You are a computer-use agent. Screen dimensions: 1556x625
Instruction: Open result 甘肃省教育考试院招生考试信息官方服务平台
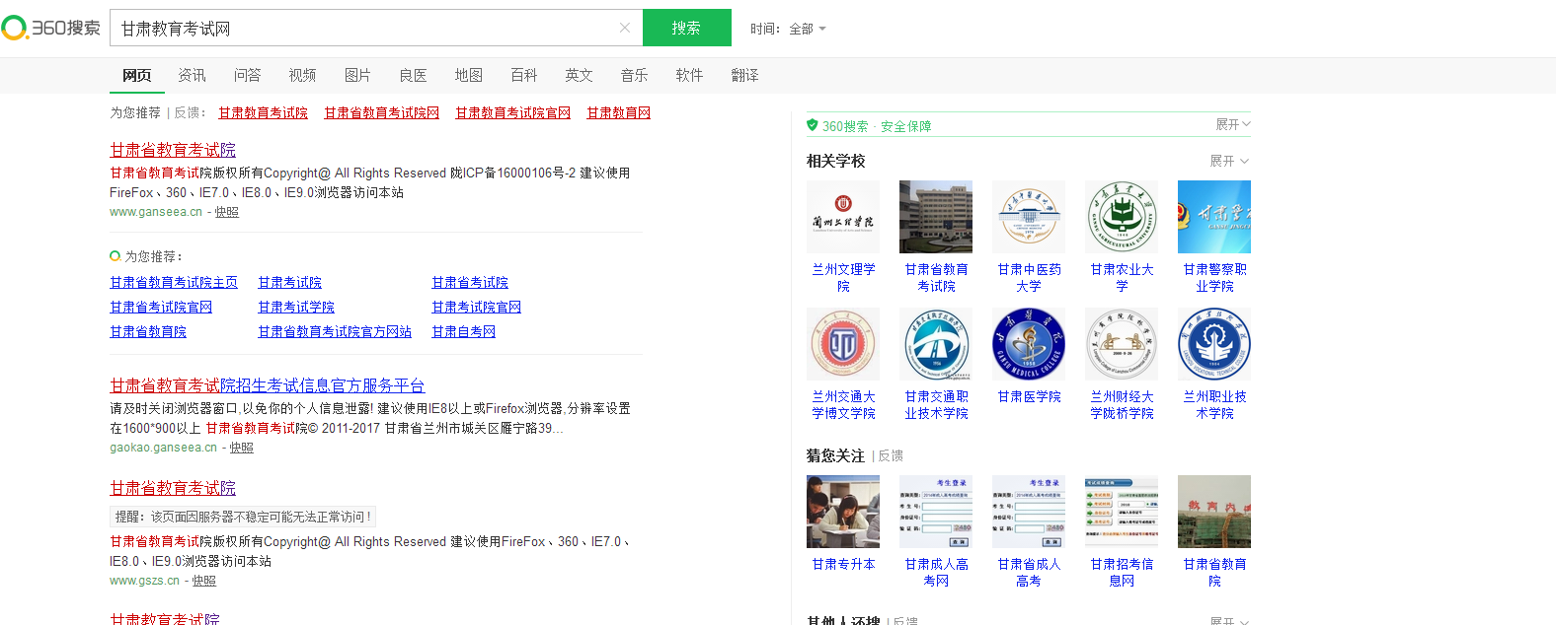point(268,385)
